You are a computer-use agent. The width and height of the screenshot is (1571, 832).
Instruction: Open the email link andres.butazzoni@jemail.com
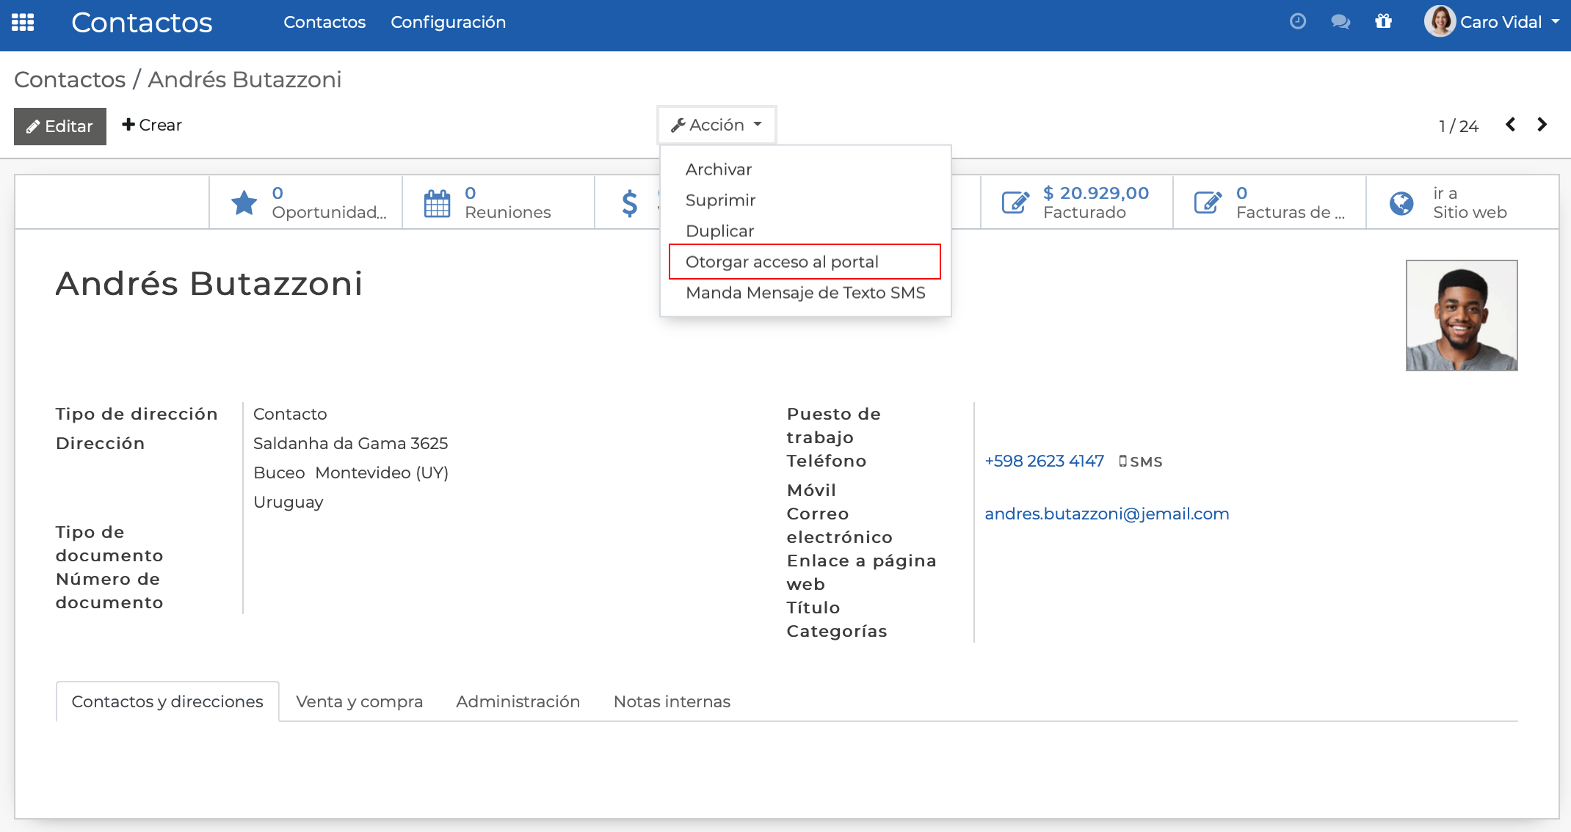point(1107,514)
